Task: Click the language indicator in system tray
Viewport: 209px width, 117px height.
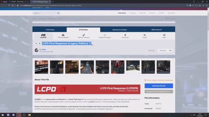Action: point(194,115)
